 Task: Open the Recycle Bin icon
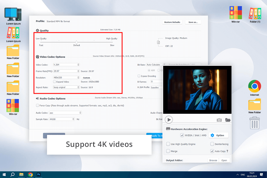(x=254, y=123)
